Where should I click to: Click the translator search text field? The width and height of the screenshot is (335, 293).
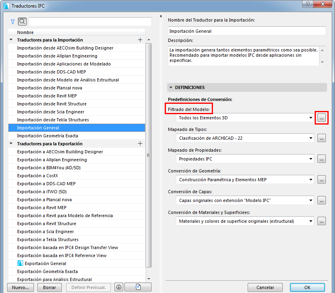coord(91,22)
